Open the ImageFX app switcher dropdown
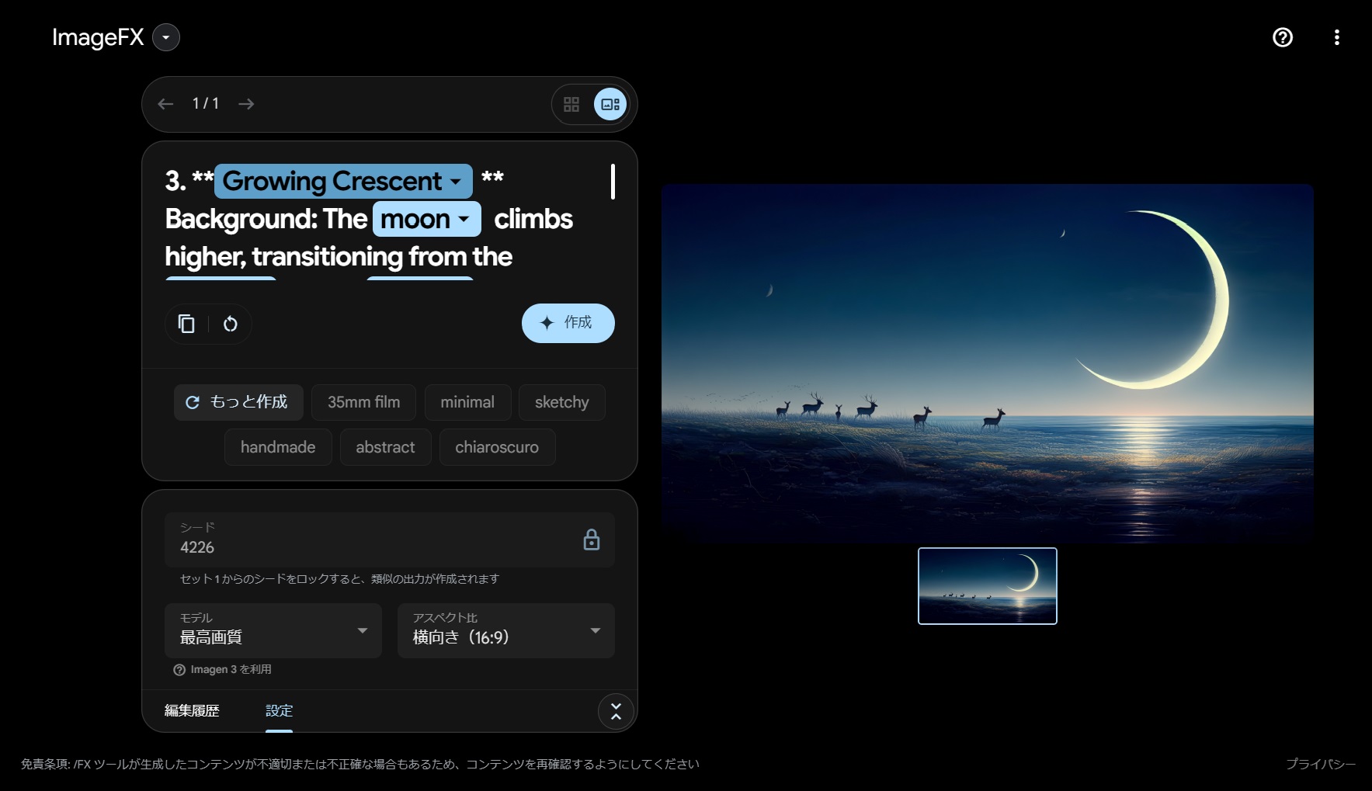The width and height of the screenshot is (1372, 791). [166, 37]
